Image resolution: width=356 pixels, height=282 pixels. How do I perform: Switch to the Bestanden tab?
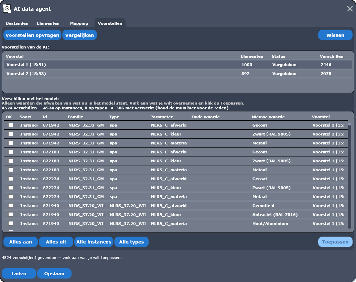click(17, 23)
